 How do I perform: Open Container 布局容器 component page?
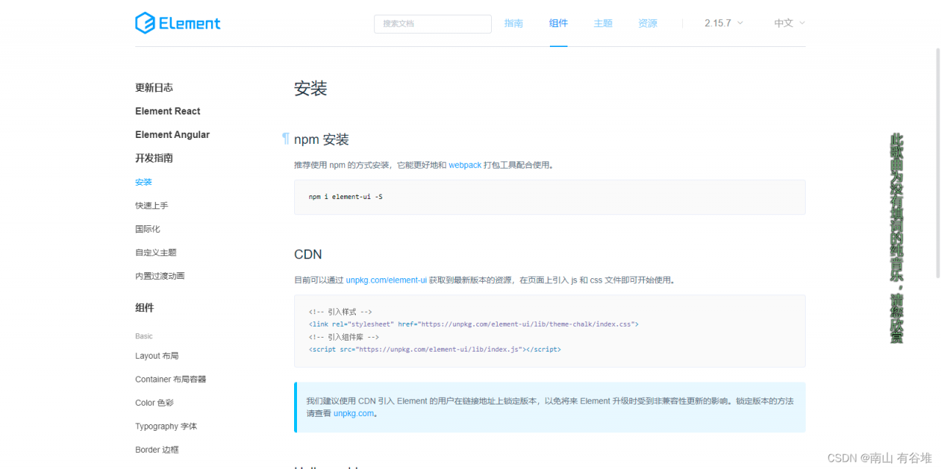(171, 379)
